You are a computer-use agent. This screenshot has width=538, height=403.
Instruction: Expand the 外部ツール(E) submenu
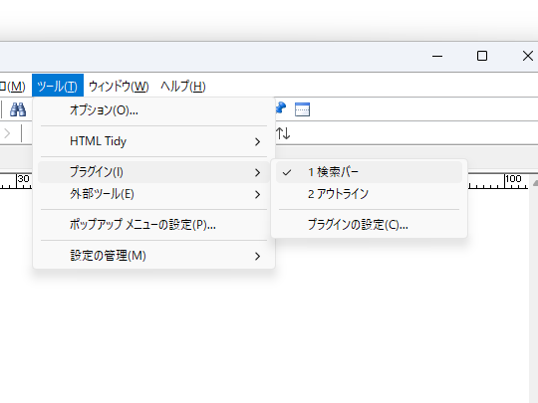click(x=153, y=194)
